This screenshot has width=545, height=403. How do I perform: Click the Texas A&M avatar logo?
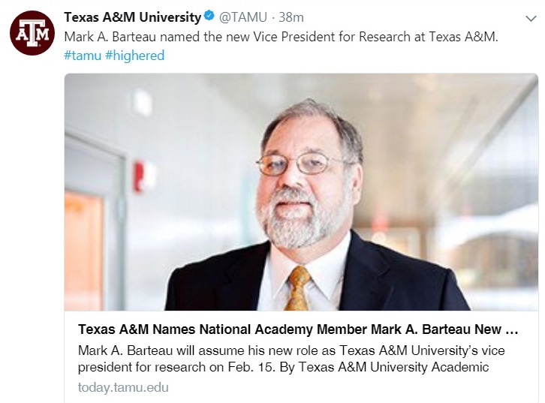coord(32,33)
